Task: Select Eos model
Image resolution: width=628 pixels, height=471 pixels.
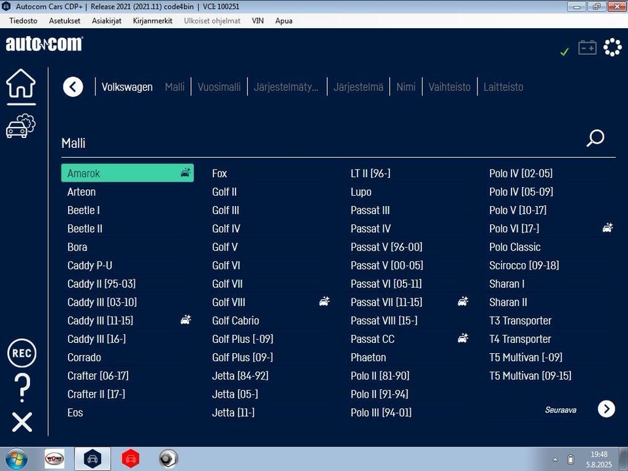Action: pyautogui.click(x=75, y=413)
